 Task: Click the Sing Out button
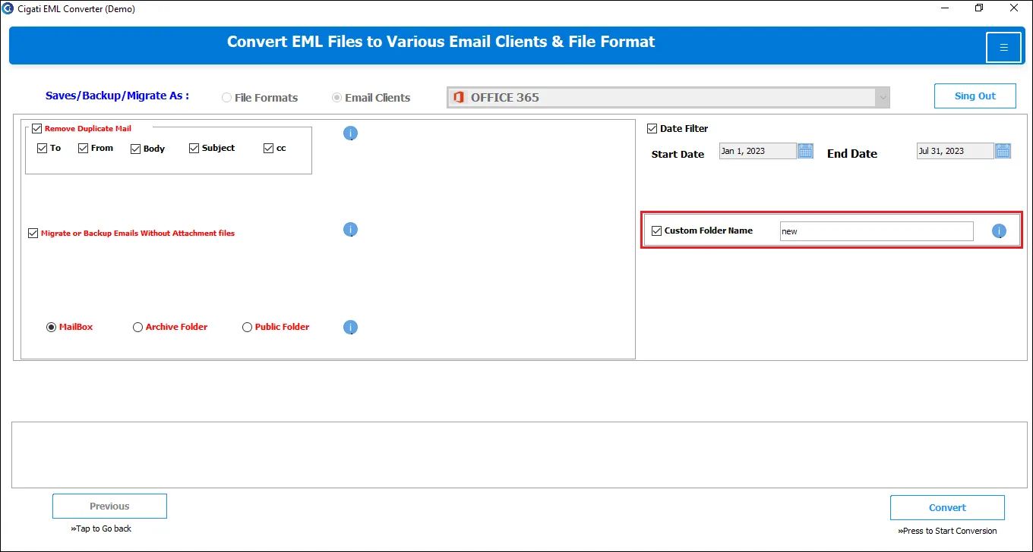975,96
